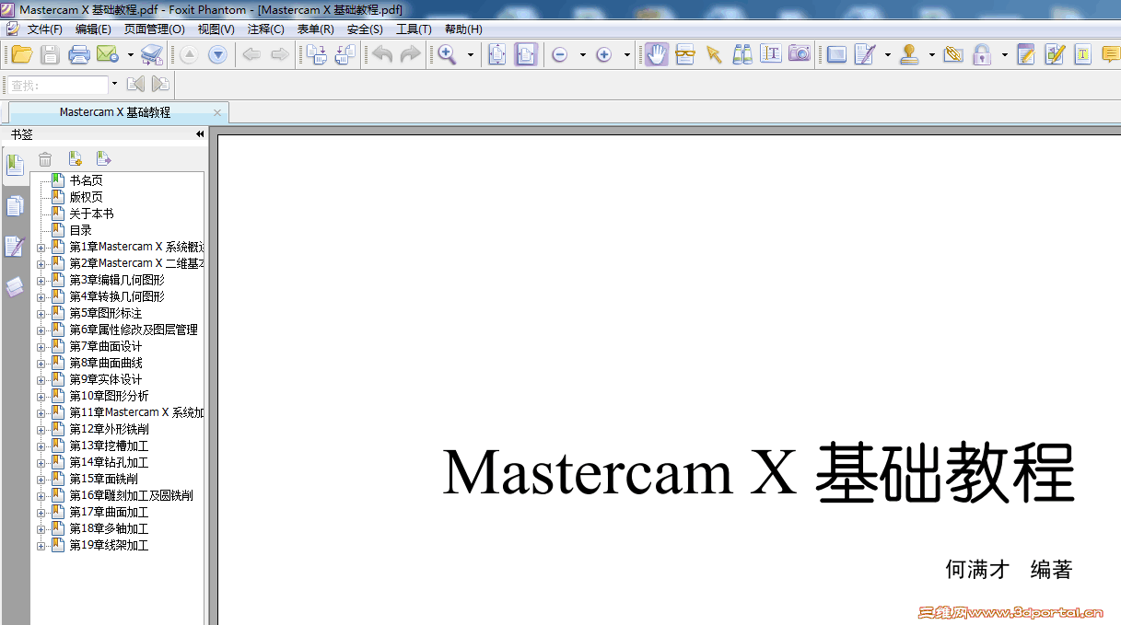The height and width of the screenshot is (625, 1121).
Task: Open the padlock dropdown arrow
Action: pos(1005,55)
